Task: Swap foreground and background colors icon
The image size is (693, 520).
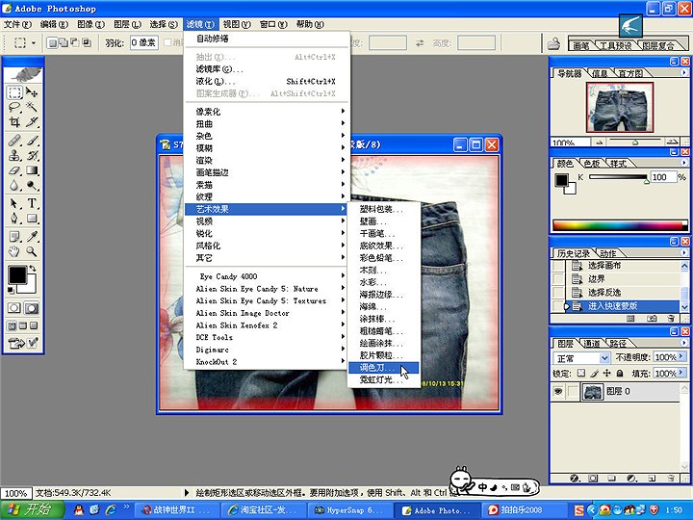Action: 32,269
